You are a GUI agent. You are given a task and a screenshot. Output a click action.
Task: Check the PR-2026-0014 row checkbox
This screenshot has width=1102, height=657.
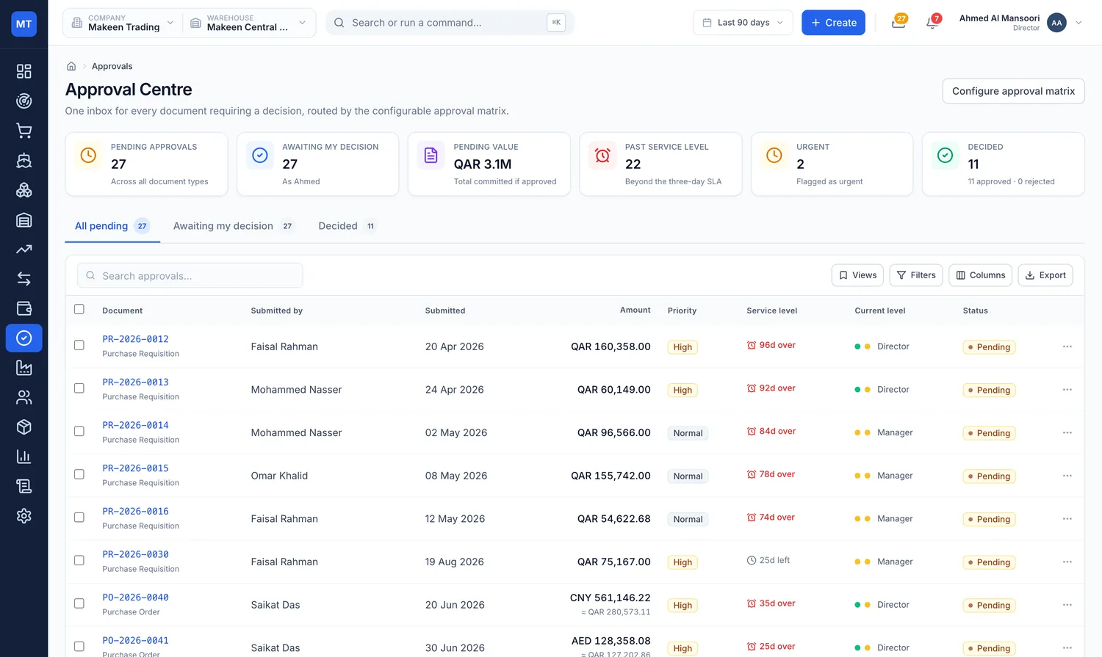[x=79, y=431]
